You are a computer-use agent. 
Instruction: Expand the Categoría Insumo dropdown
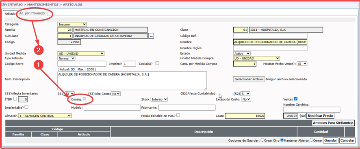click(72, 24)
